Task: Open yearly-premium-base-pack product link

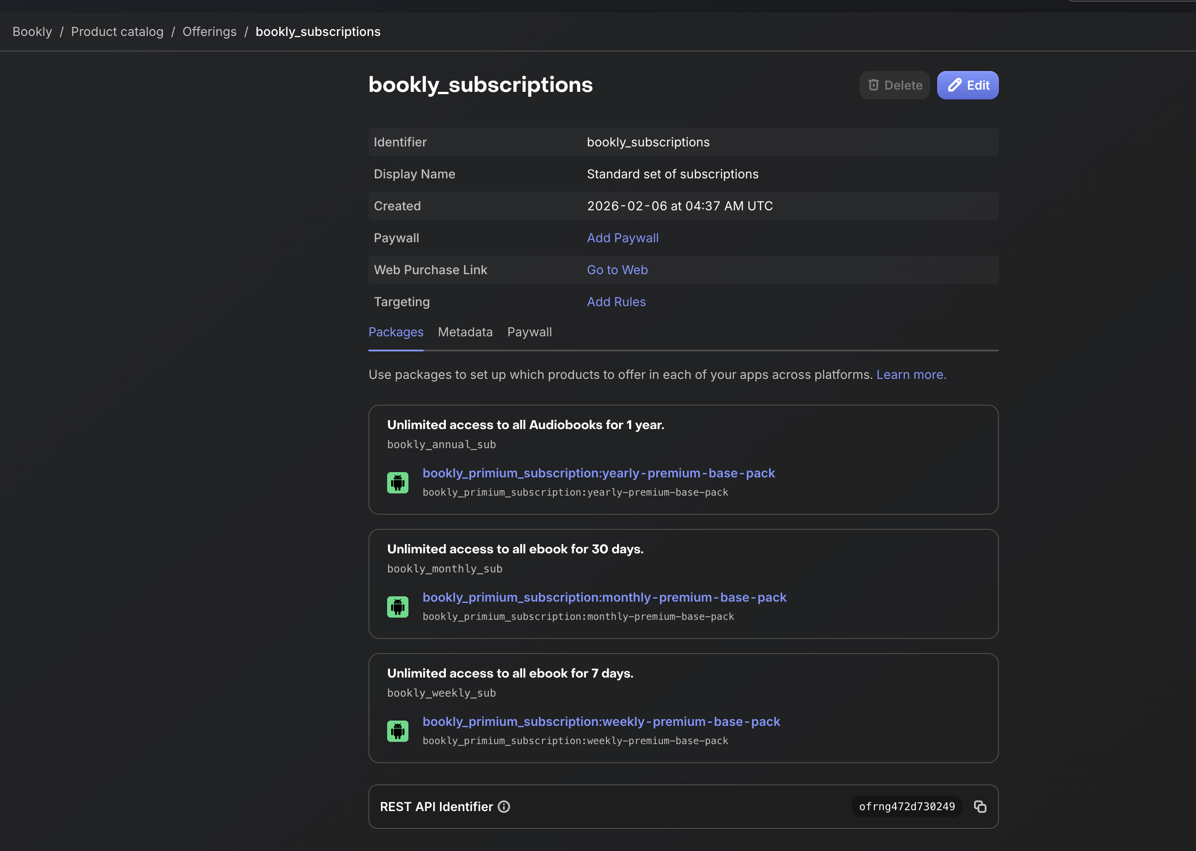Action: click(598, 473)
